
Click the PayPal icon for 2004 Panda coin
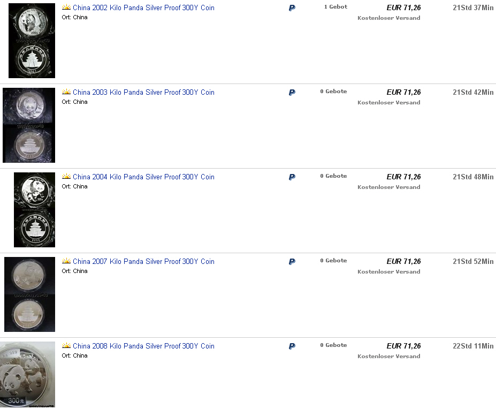point(292,177)
